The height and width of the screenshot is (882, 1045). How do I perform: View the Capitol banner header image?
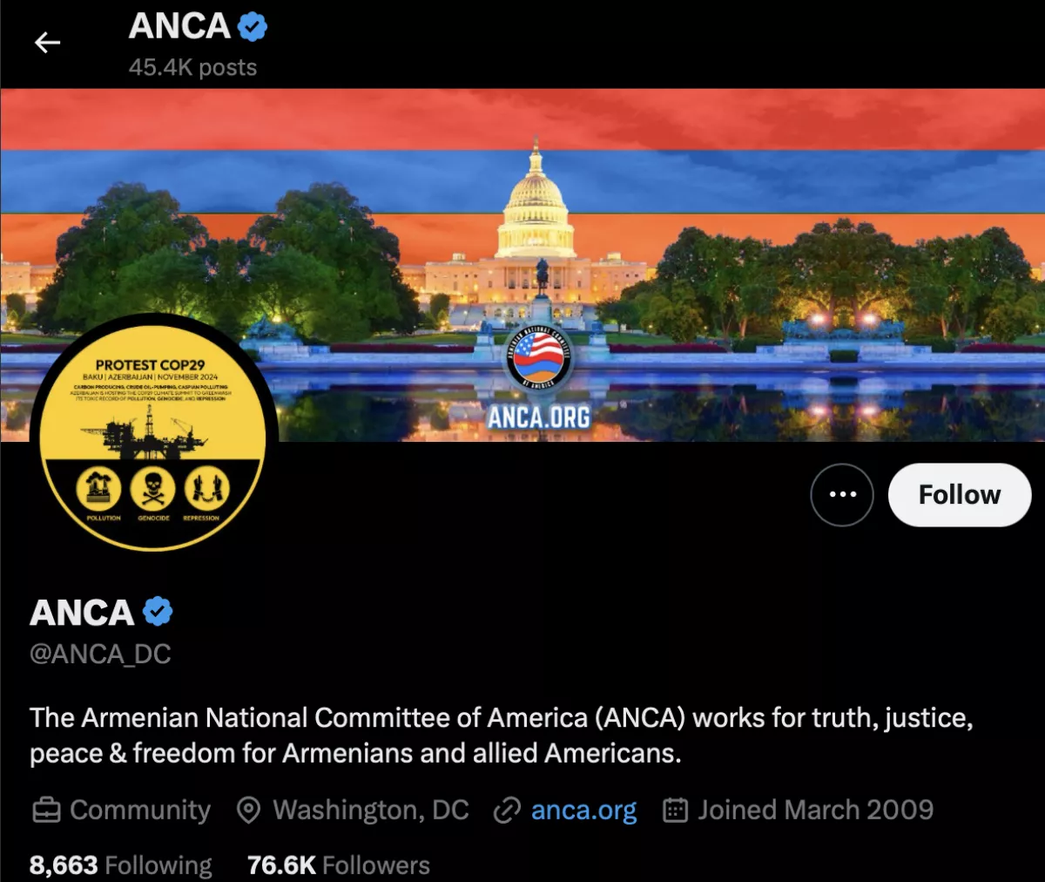coord(522,264)
